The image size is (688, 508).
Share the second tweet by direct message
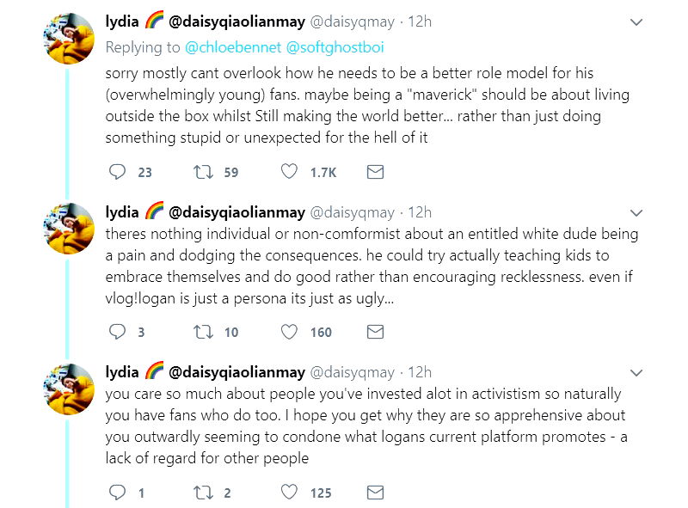pyautogui.click(x=375, y=332)
